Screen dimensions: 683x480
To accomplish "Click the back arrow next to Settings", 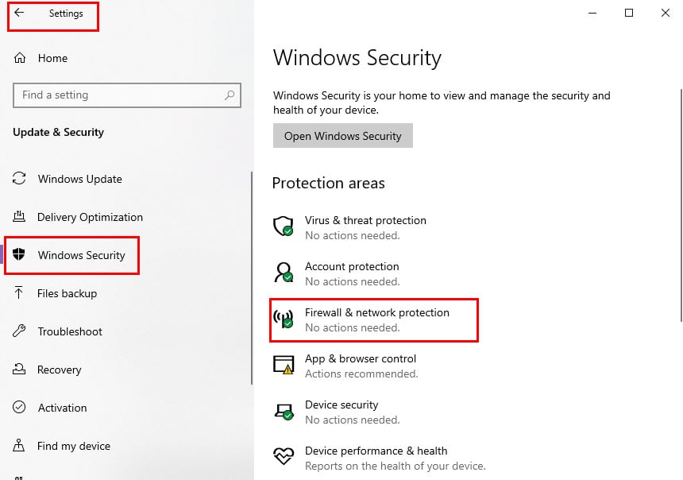I will click(19, 13).
